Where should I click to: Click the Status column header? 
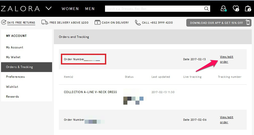pyautogui.click(x=129, y=77)
